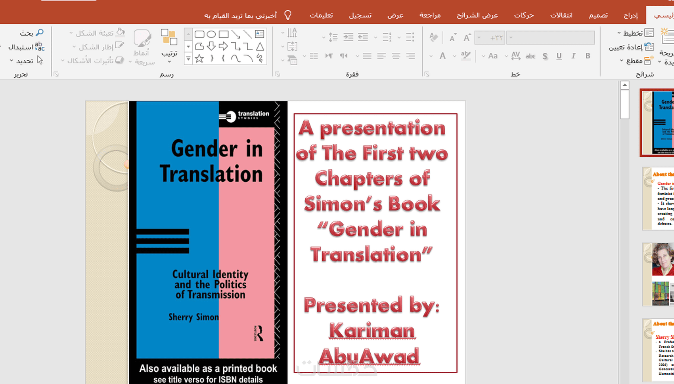Click the text direction icon
This screenshot has height=384, width=674.
(x=292, y=32)
